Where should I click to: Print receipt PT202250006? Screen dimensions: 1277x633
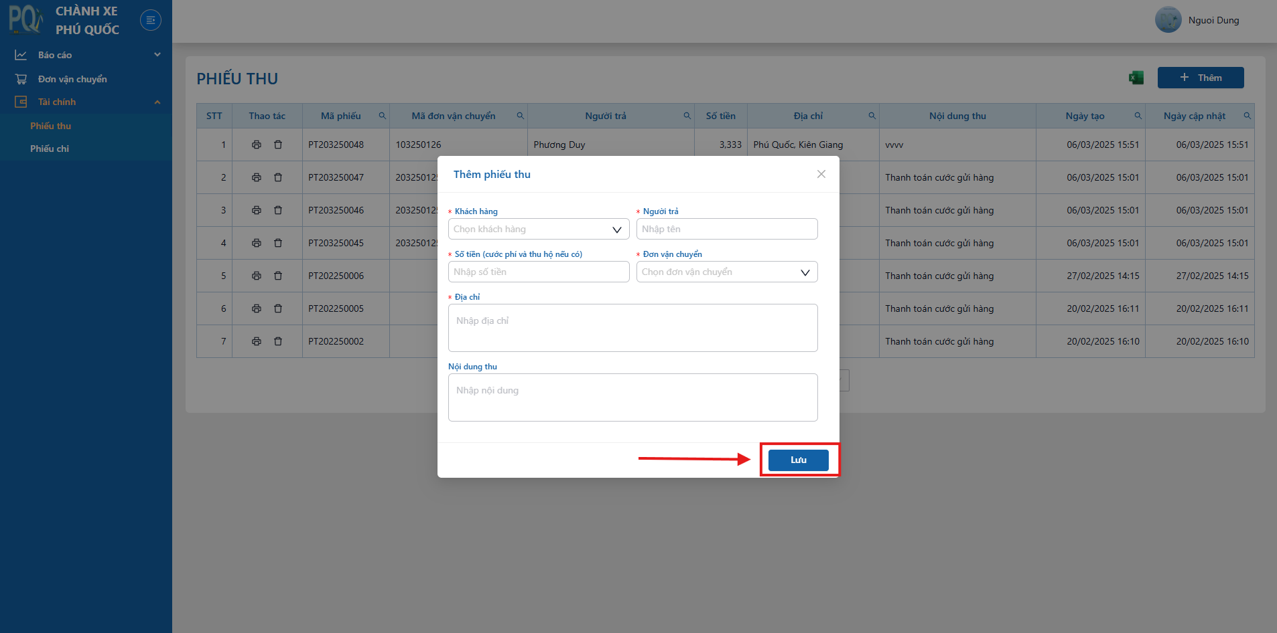pos(257,276)
